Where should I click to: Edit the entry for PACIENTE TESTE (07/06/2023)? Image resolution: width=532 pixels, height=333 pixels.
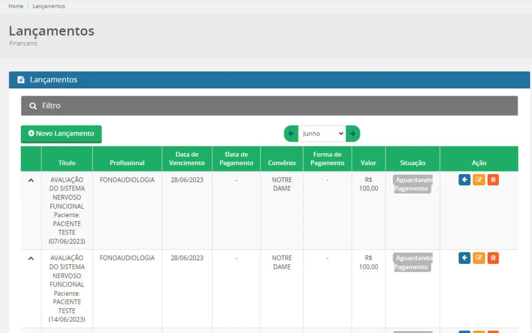pos(479,180)
